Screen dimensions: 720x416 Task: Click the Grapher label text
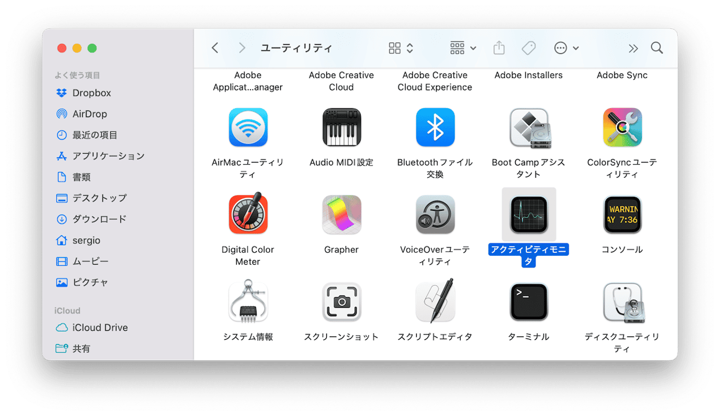(x=342, y=249)
